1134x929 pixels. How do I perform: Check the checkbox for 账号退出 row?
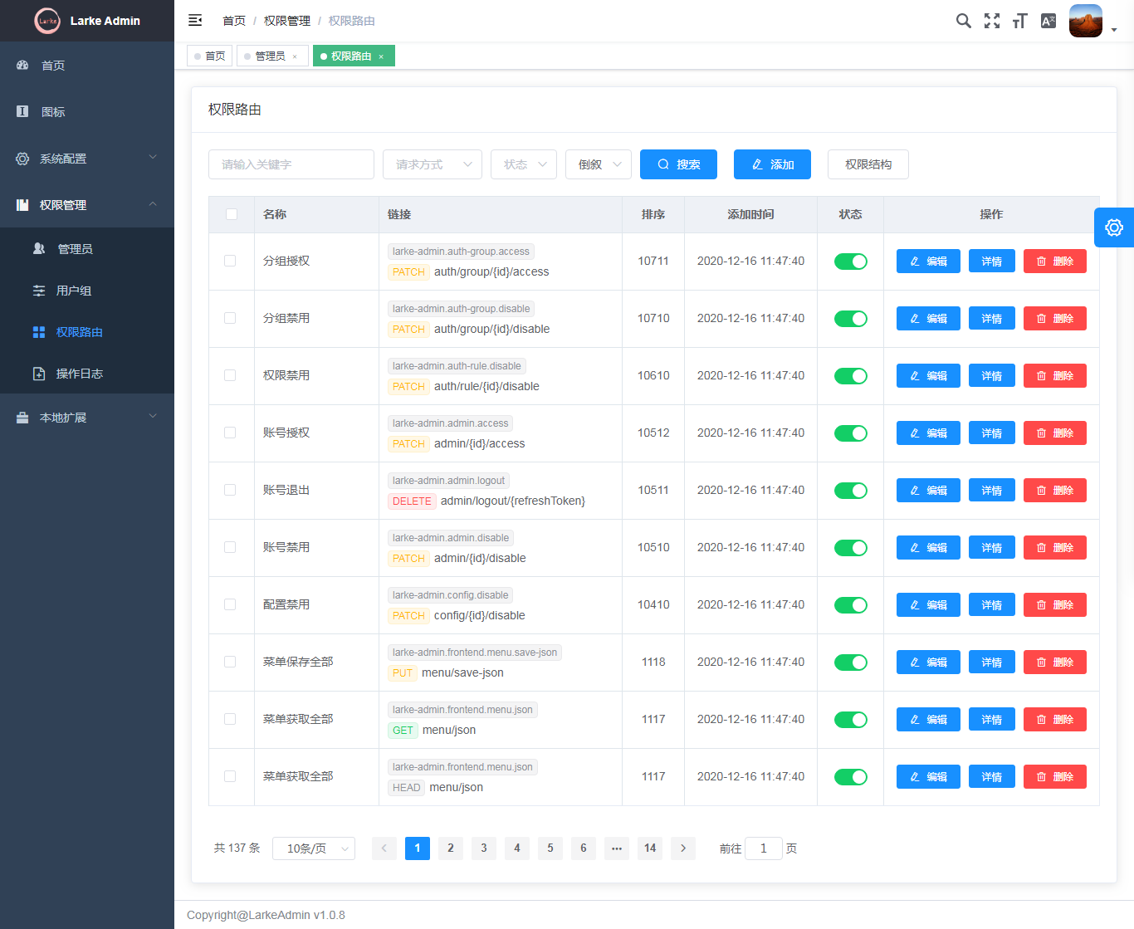pyautogui.click(x=230, y=490)
